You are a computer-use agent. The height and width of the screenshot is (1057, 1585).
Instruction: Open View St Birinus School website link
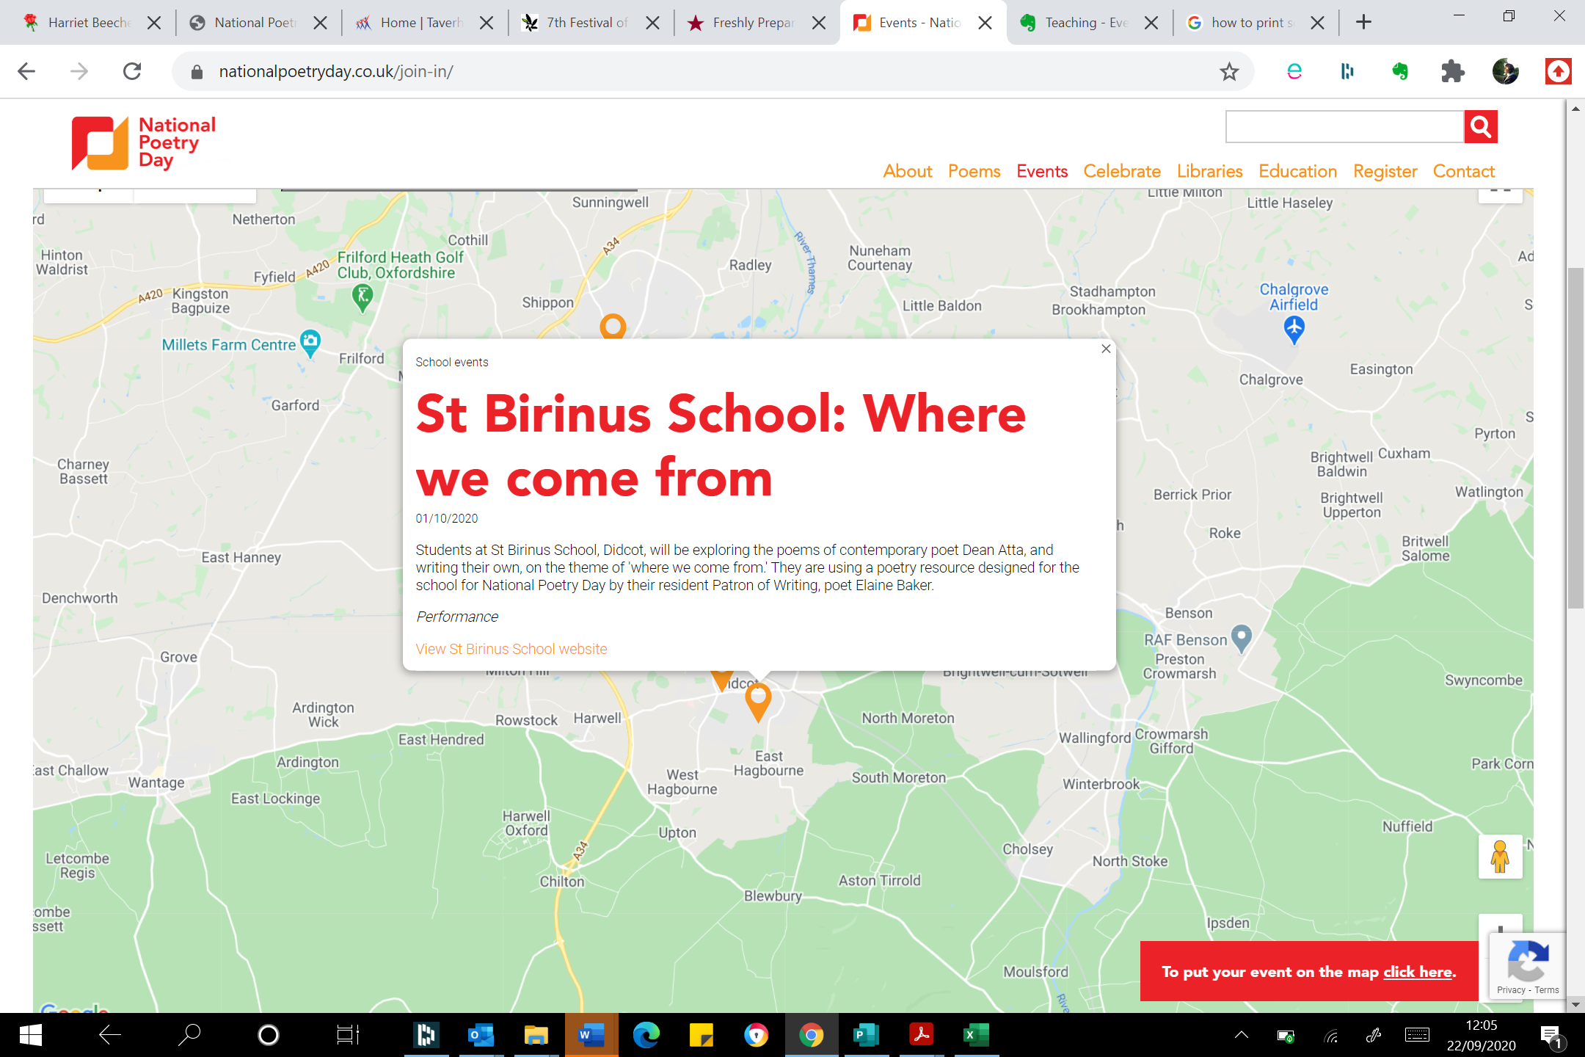click(x=511, y=649)
